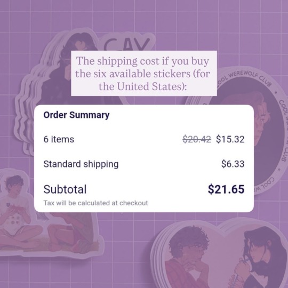Select the 6 items label
This screenshot has height=288, width=288.
tap(59, 139)
